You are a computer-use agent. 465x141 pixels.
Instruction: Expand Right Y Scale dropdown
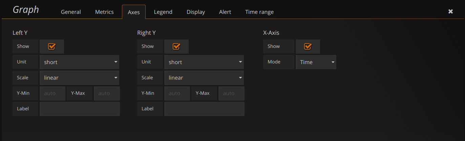(204, 78)
